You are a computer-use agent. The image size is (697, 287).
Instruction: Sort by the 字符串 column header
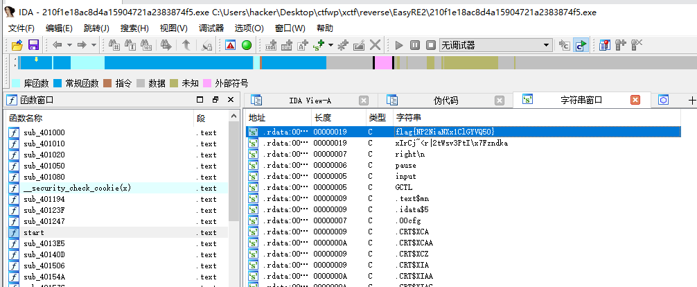pyautogui.click(x=536, y=118)
